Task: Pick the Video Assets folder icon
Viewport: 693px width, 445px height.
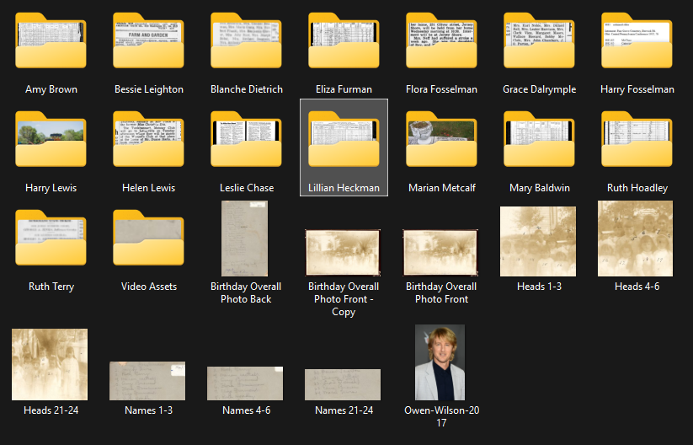Action: 148,238
